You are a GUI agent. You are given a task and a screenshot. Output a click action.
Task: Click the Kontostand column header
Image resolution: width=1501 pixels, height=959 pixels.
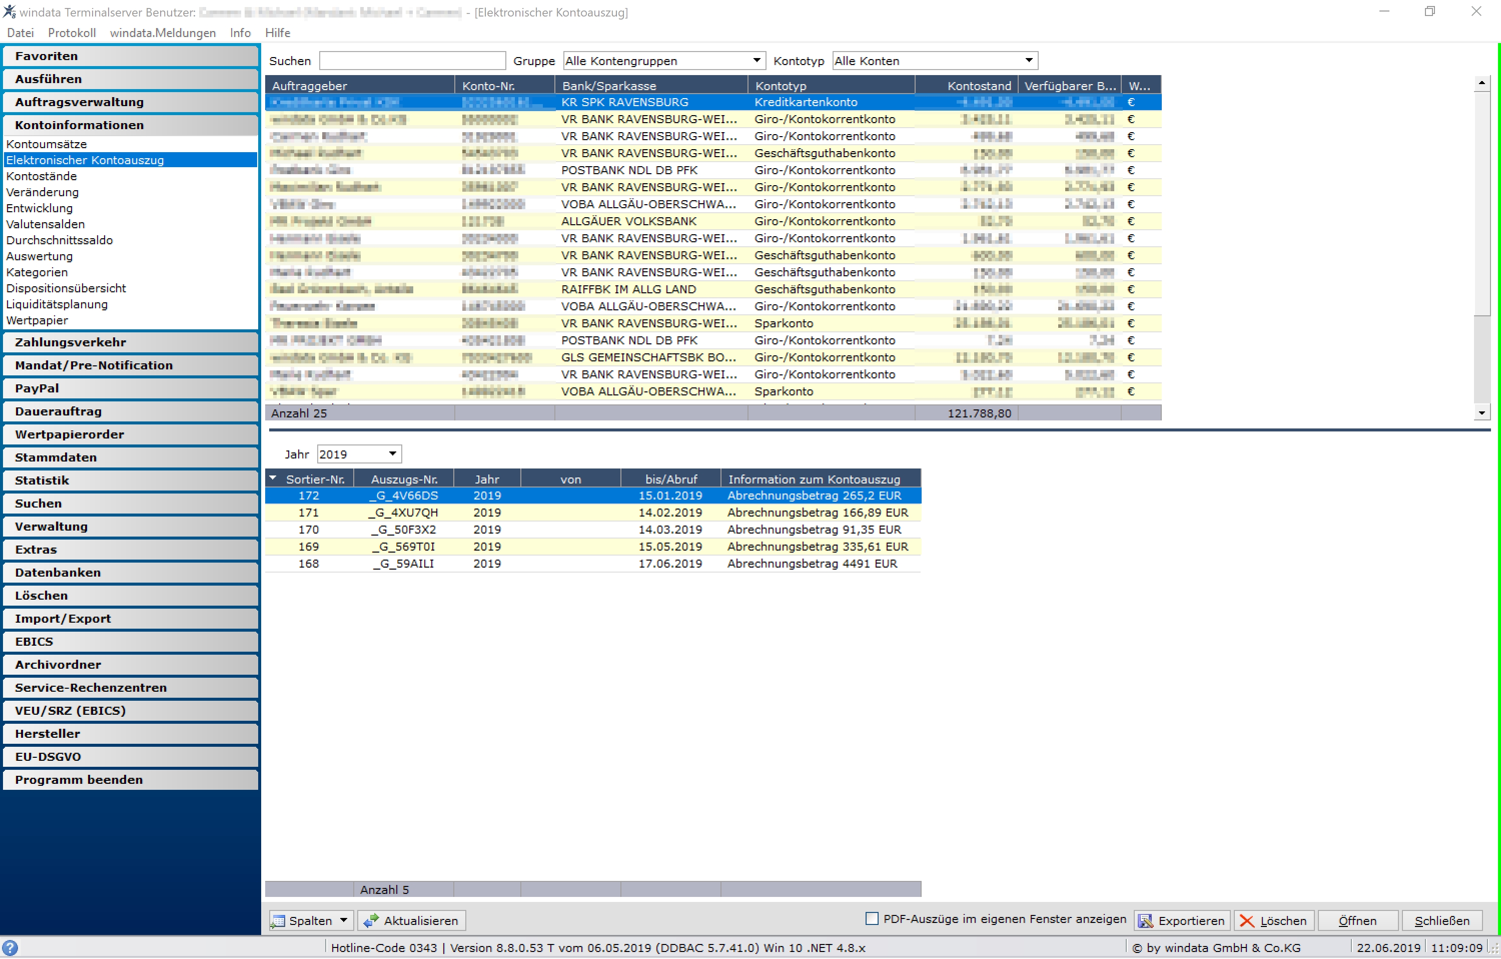pyautogui.click(x=966, y=86)
